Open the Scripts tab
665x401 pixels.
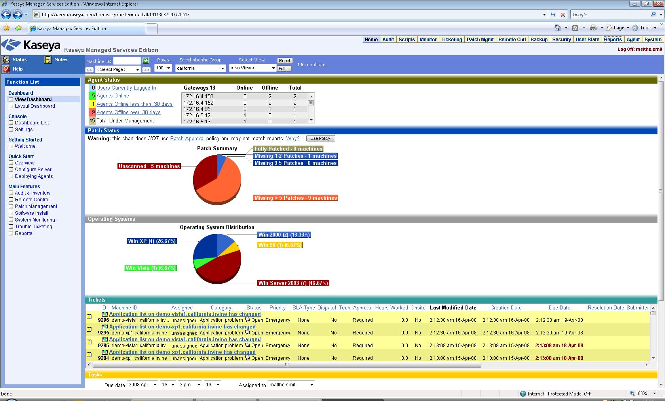(x=407, y=40)
